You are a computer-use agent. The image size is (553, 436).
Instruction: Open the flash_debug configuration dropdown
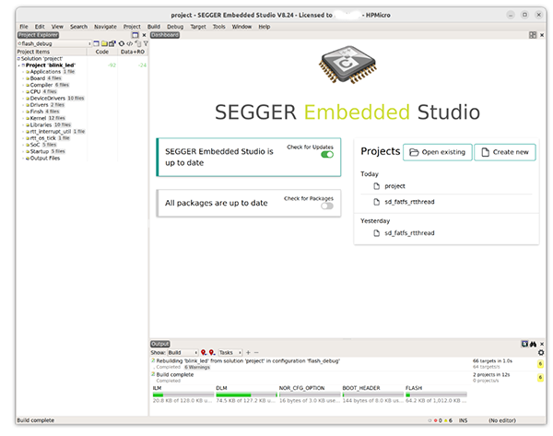coord(88,43)
